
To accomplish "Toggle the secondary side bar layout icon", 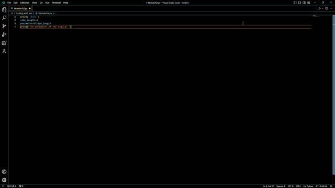I will pos(304,3).
